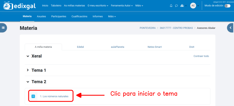234x106 pixels.
Task: Open the messages chat bubble icon
Action: (176, 6)
